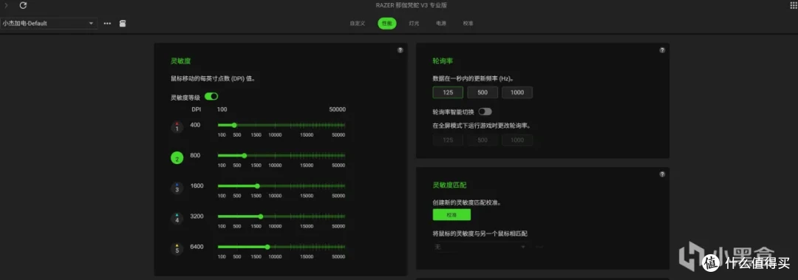Set polling rate to 125 Hz
This screenshot has height=280, width=798.
click(448, 92)
